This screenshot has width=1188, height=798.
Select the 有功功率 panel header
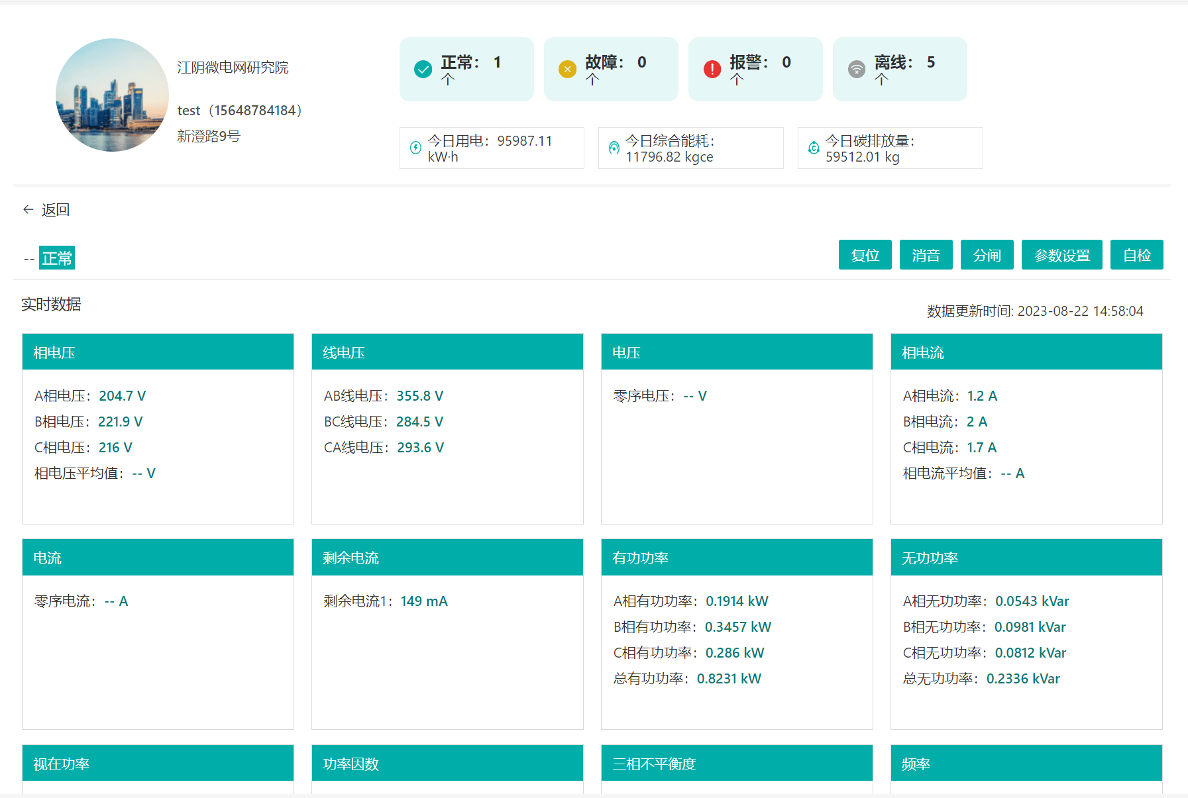(x=736, y=558)
